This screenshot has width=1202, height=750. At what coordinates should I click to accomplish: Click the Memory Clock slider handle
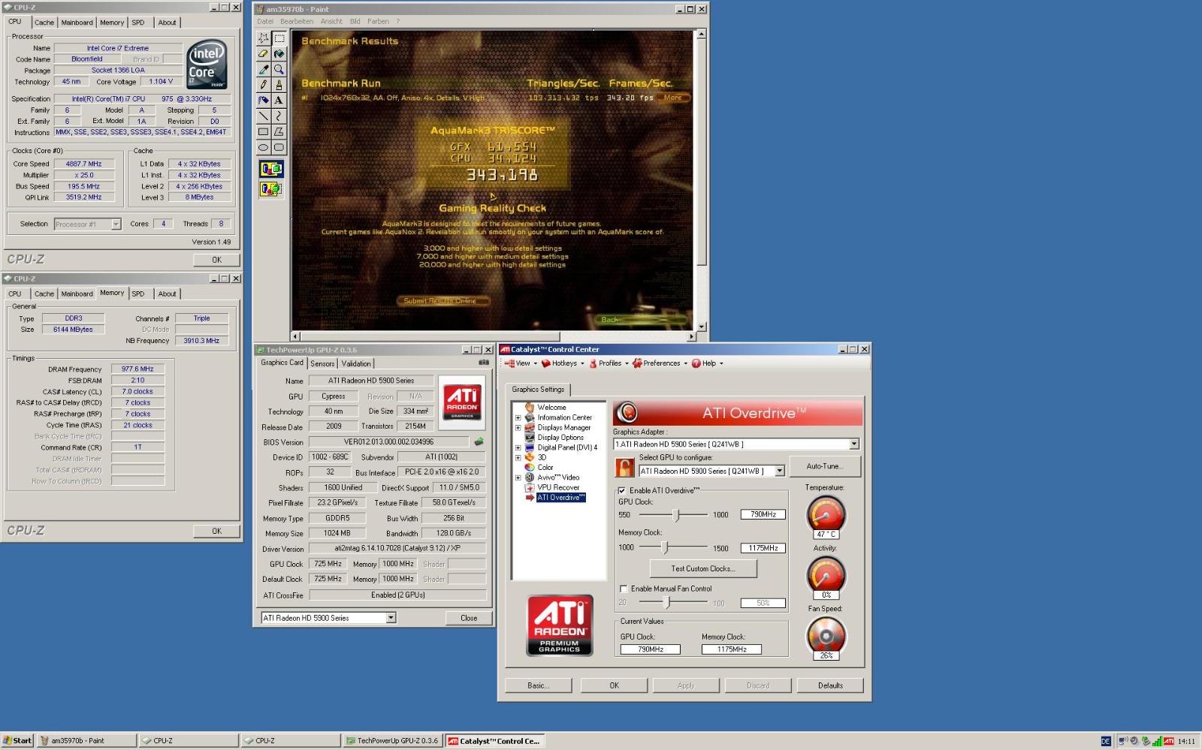[x=665, y=547]
